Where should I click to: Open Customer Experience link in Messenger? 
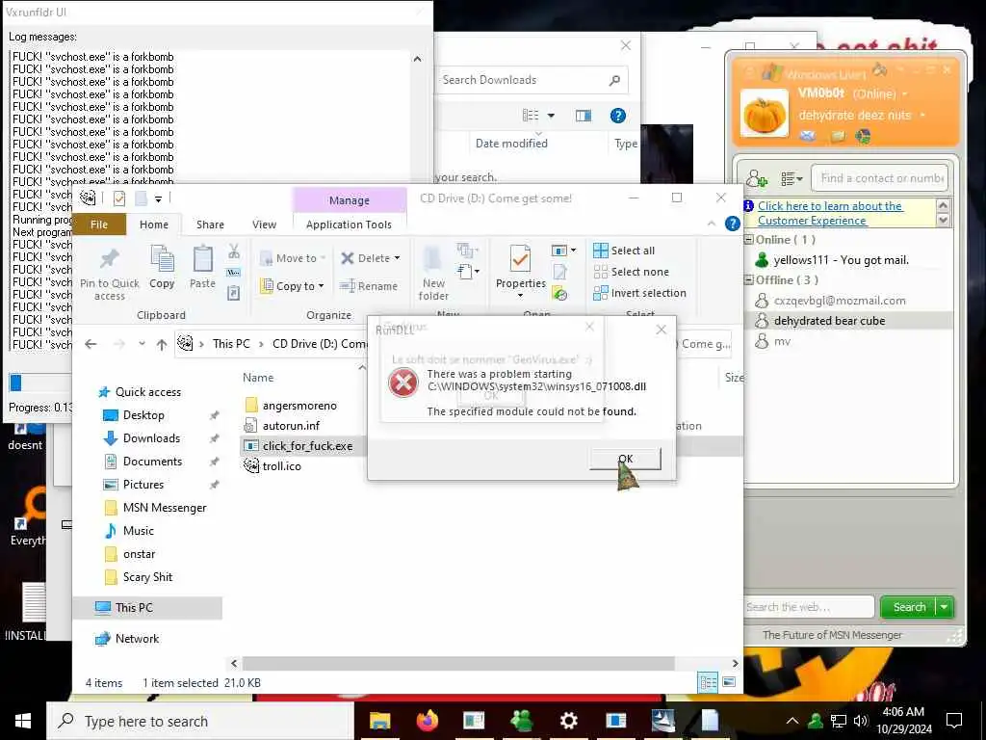pos(829,213)
